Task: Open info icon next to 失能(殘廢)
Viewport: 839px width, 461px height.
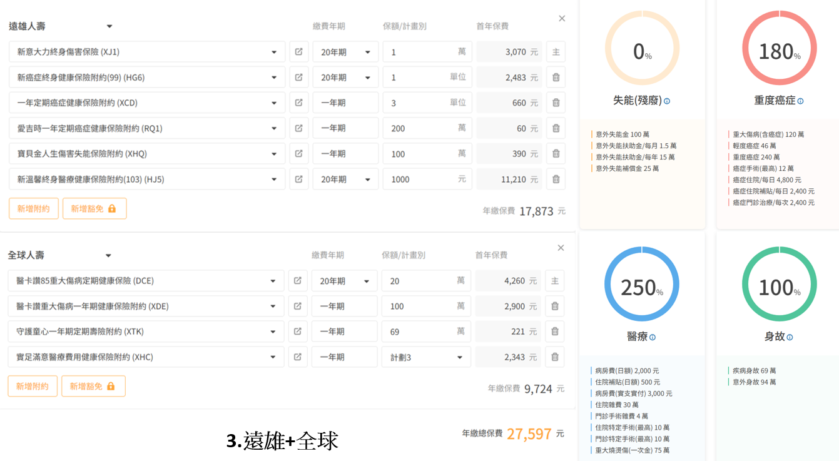Action: (667, 101)
